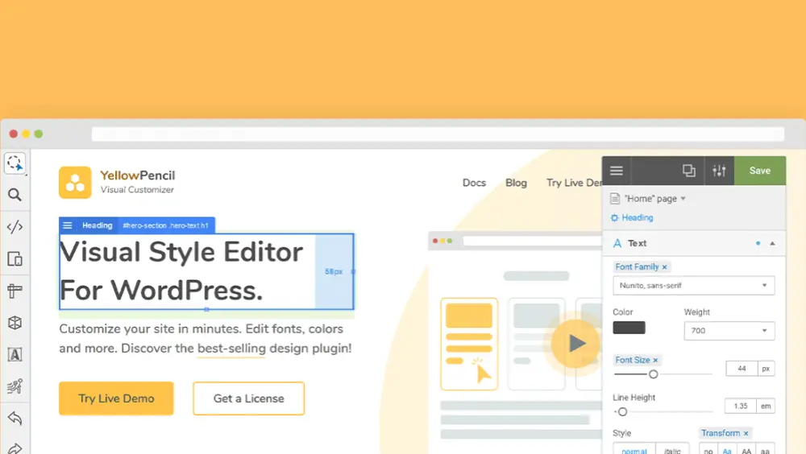Remove the Font Size property
The width and height of the screenshot is (806, 454).
click(x=655, y=361)
